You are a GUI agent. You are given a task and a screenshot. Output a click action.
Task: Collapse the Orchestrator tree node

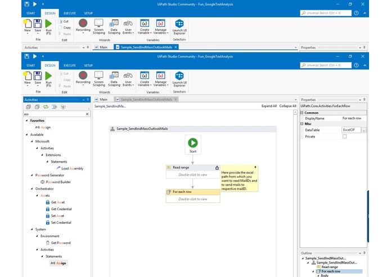32,189
